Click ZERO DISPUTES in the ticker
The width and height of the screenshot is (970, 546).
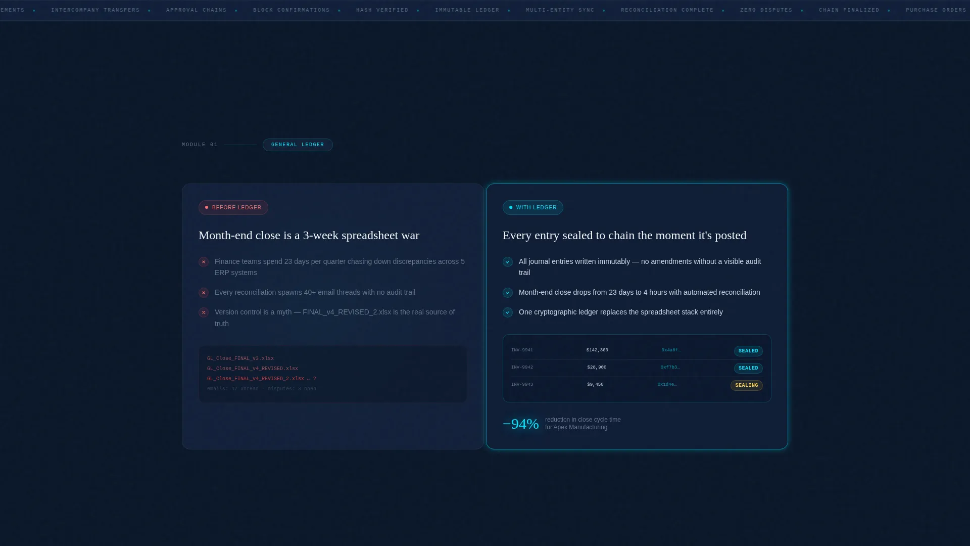766,10
